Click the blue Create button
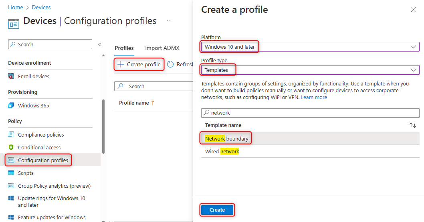This screenshot has height=222, width=424. (x=217, y=210)
